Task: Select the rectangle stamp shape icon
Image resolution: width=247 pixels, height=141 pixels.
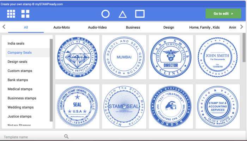Action: [x=140, y=14]
